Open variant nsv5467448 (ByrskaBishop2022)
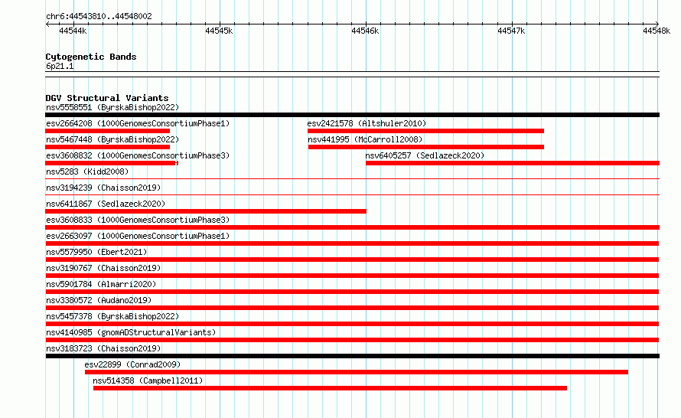 coord(112,139)
